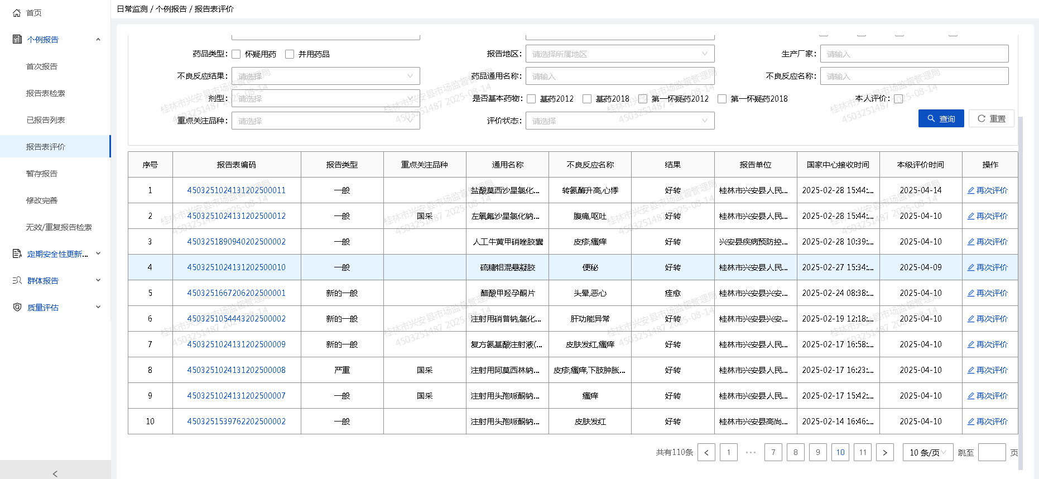The image size is (1039, 479).
Task: Go to previous page of results
Action: point(706,453)
